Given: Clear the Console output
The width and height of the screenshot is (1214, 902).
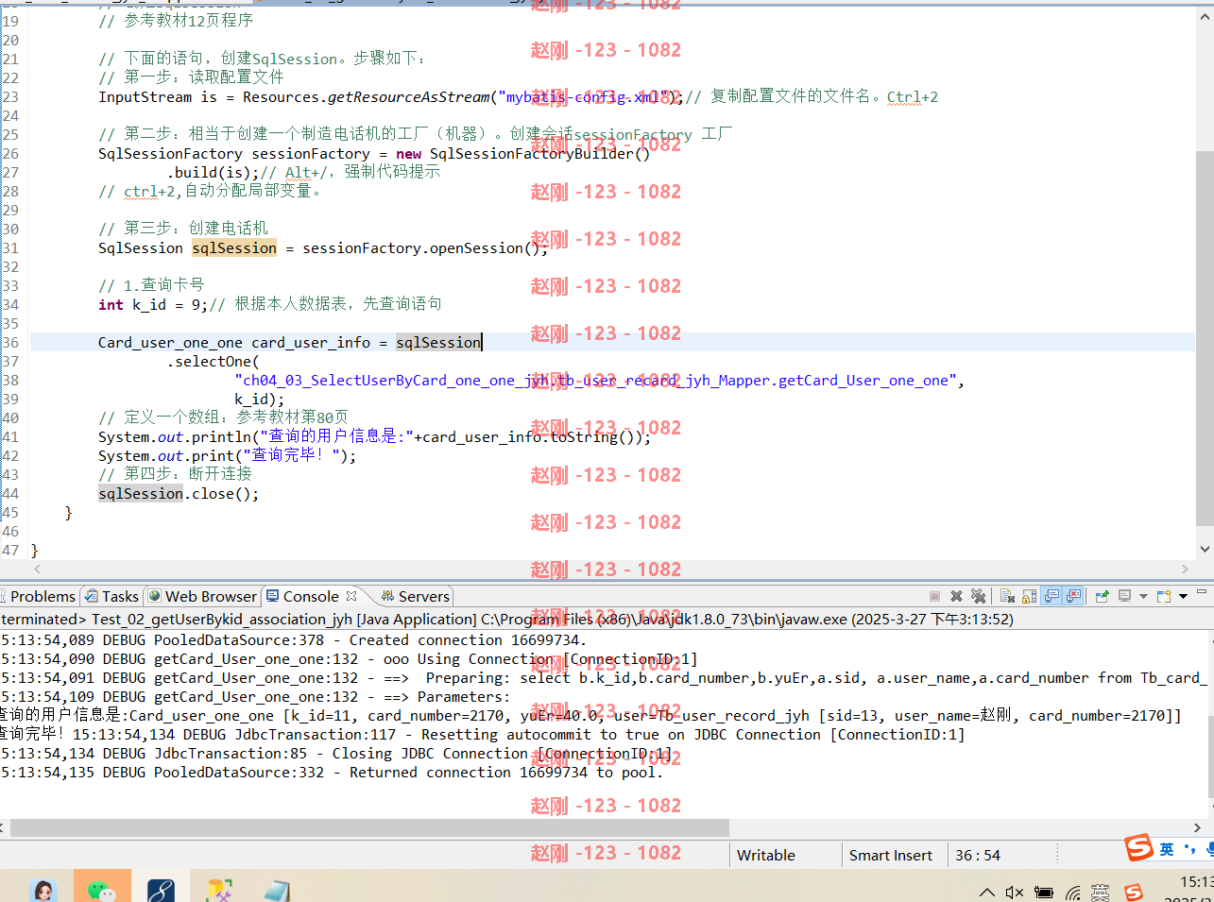Looking at the screenshot, I should tap(1007, 596).
